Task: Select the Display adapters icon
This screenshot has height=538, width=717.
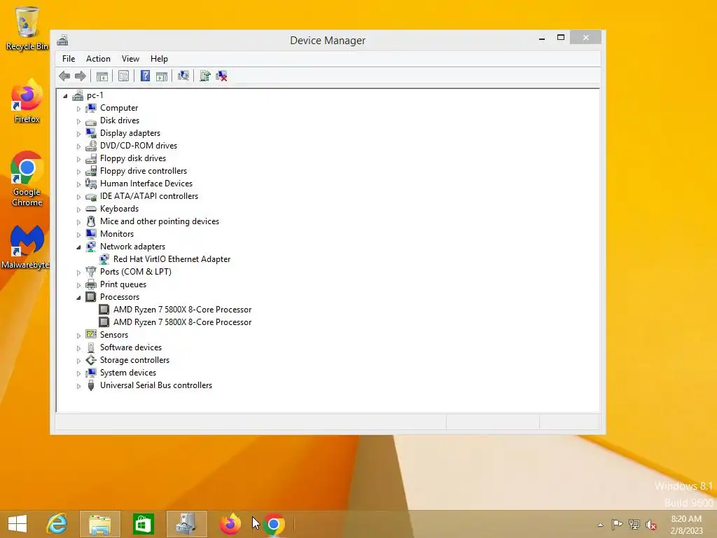Action: tap(91, 133)
